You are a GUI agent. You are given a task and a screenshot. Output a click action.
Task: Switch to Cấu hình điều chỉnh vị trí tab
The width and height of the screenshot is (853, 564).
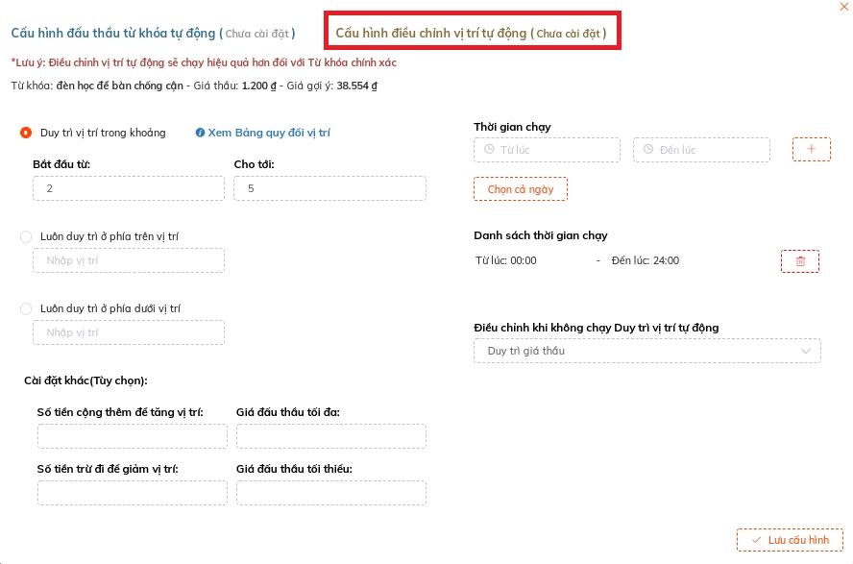[x=471, y=34]
